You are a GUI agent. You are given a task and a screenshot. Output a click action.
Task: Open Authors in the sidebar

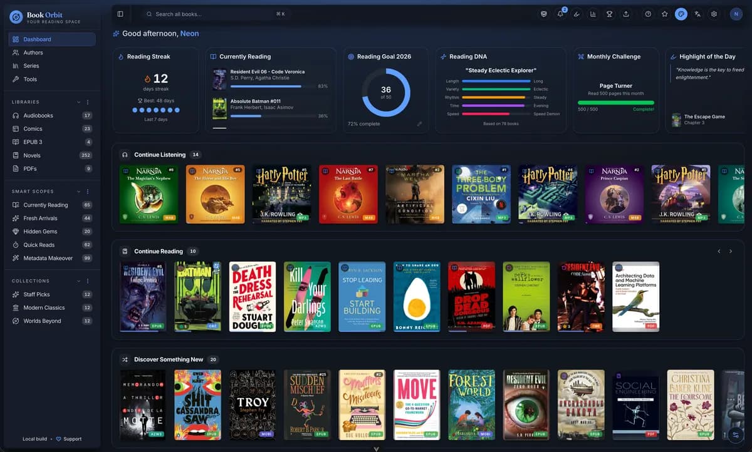[x=52, y=53]
